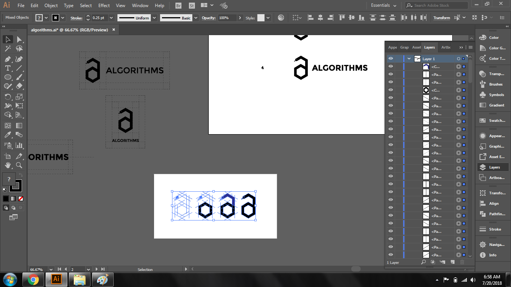Open the stroke color dropdown arrow

63,18
